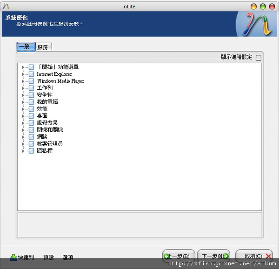Click the nLite logo icon in title bar

[6, 6]
